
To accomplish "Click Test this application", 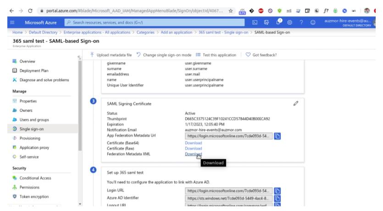I will tap(216, 55).
